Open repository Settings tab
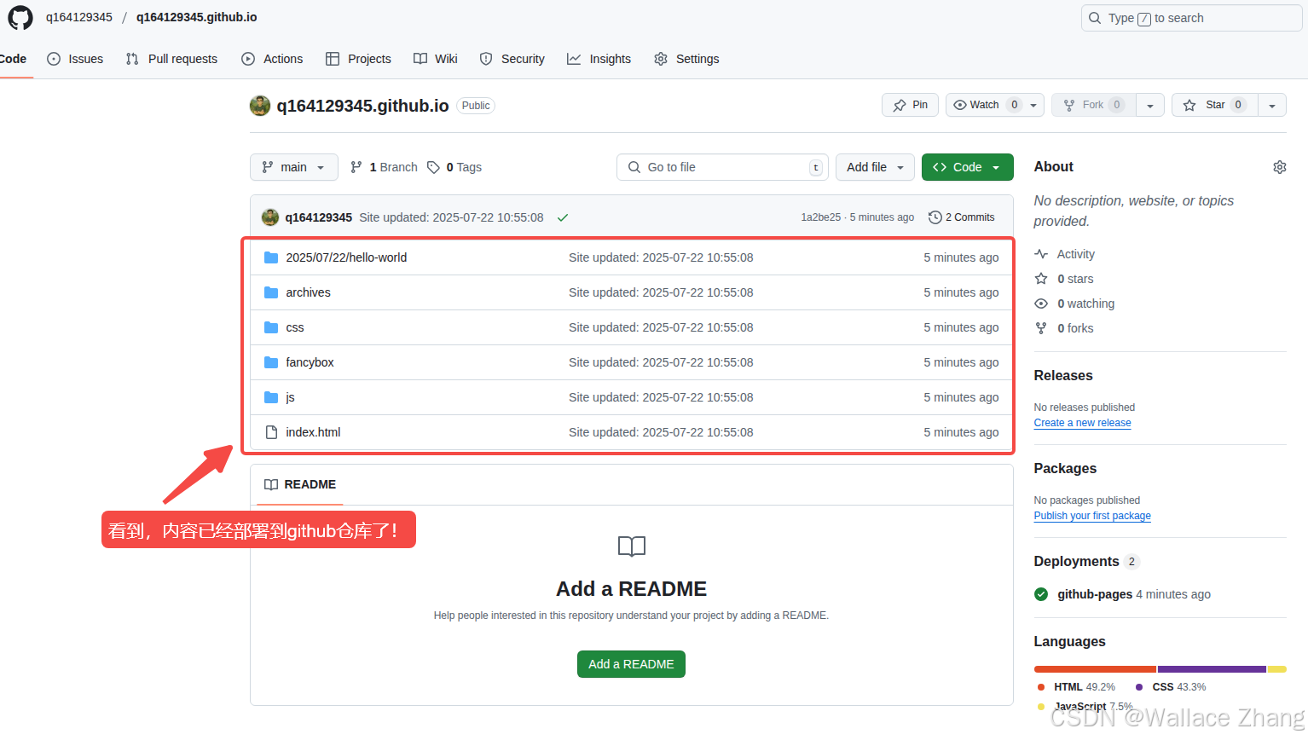 click(686, 59)
